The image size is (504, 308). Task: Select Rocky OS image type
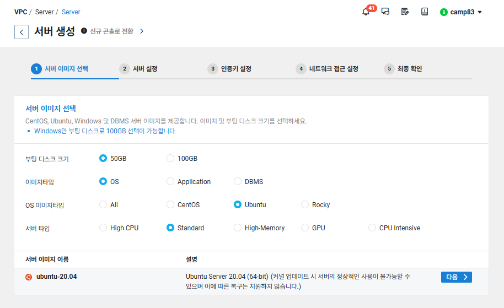(x=305, y=204)
